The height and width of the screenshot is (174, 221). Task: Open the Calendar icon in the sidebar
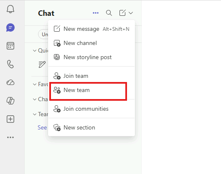pyautogui.click(x=10, y=46)
